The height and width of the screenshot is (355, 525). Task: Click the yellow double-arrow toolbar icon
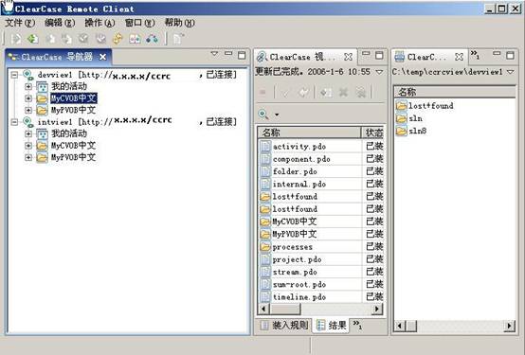coord(118,39)
